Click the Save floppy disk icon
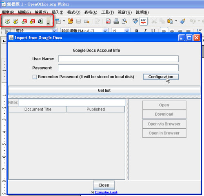204x196 pixels. pyautogui.click(x=78, y=21)
